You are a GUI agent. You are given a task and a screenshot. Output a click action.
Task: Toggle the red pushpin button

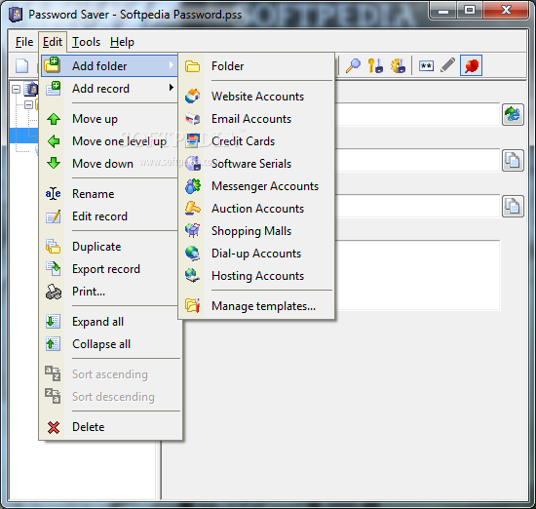click(x=471, y=65)
